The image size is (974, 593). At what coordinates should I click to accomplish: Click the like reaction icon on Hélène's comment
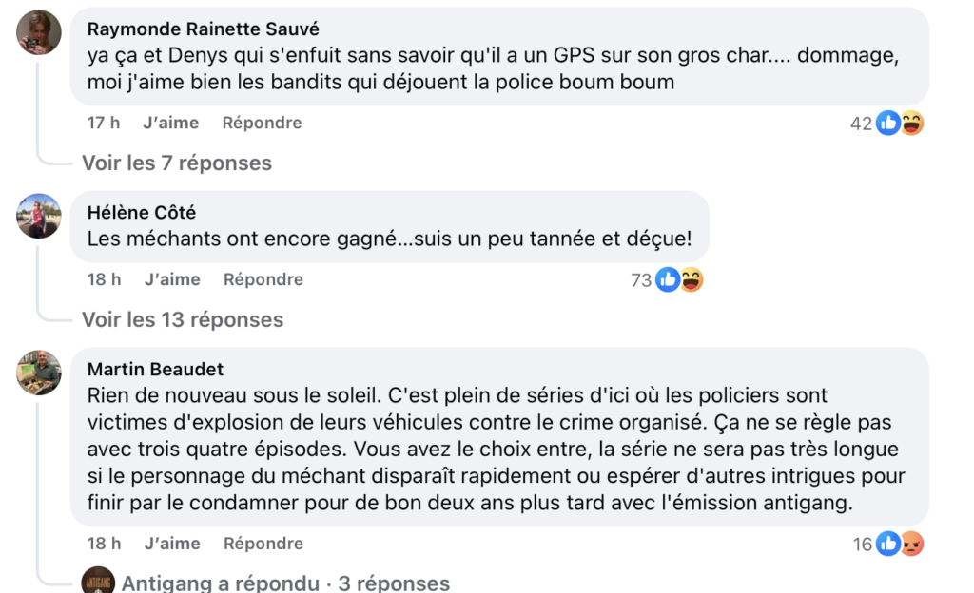click(668, 279)
